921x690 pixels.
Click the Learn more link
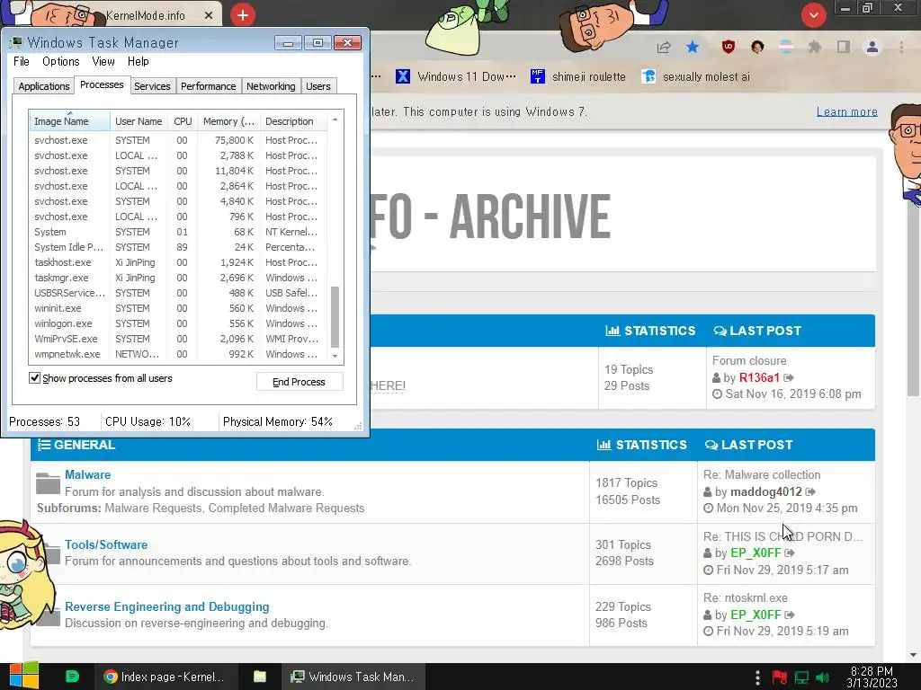[x=847, y=111]
